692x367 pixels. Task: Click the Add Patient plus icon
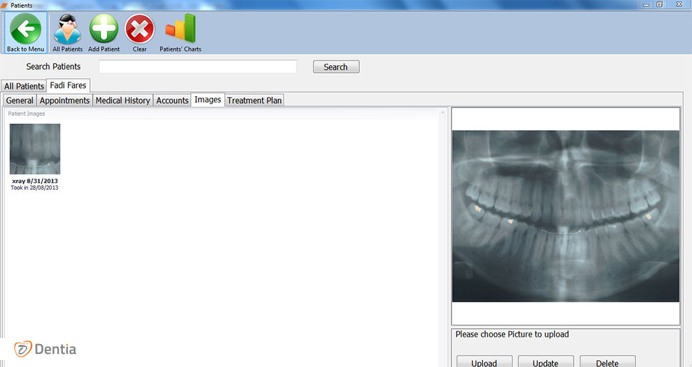tap(104, 30)
